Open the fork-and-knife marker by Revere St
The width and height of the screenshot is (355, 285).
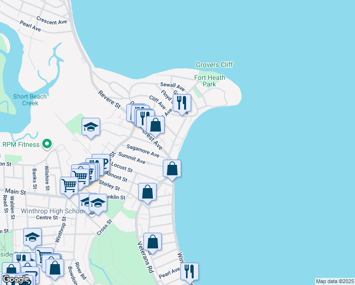pos(144,118)
